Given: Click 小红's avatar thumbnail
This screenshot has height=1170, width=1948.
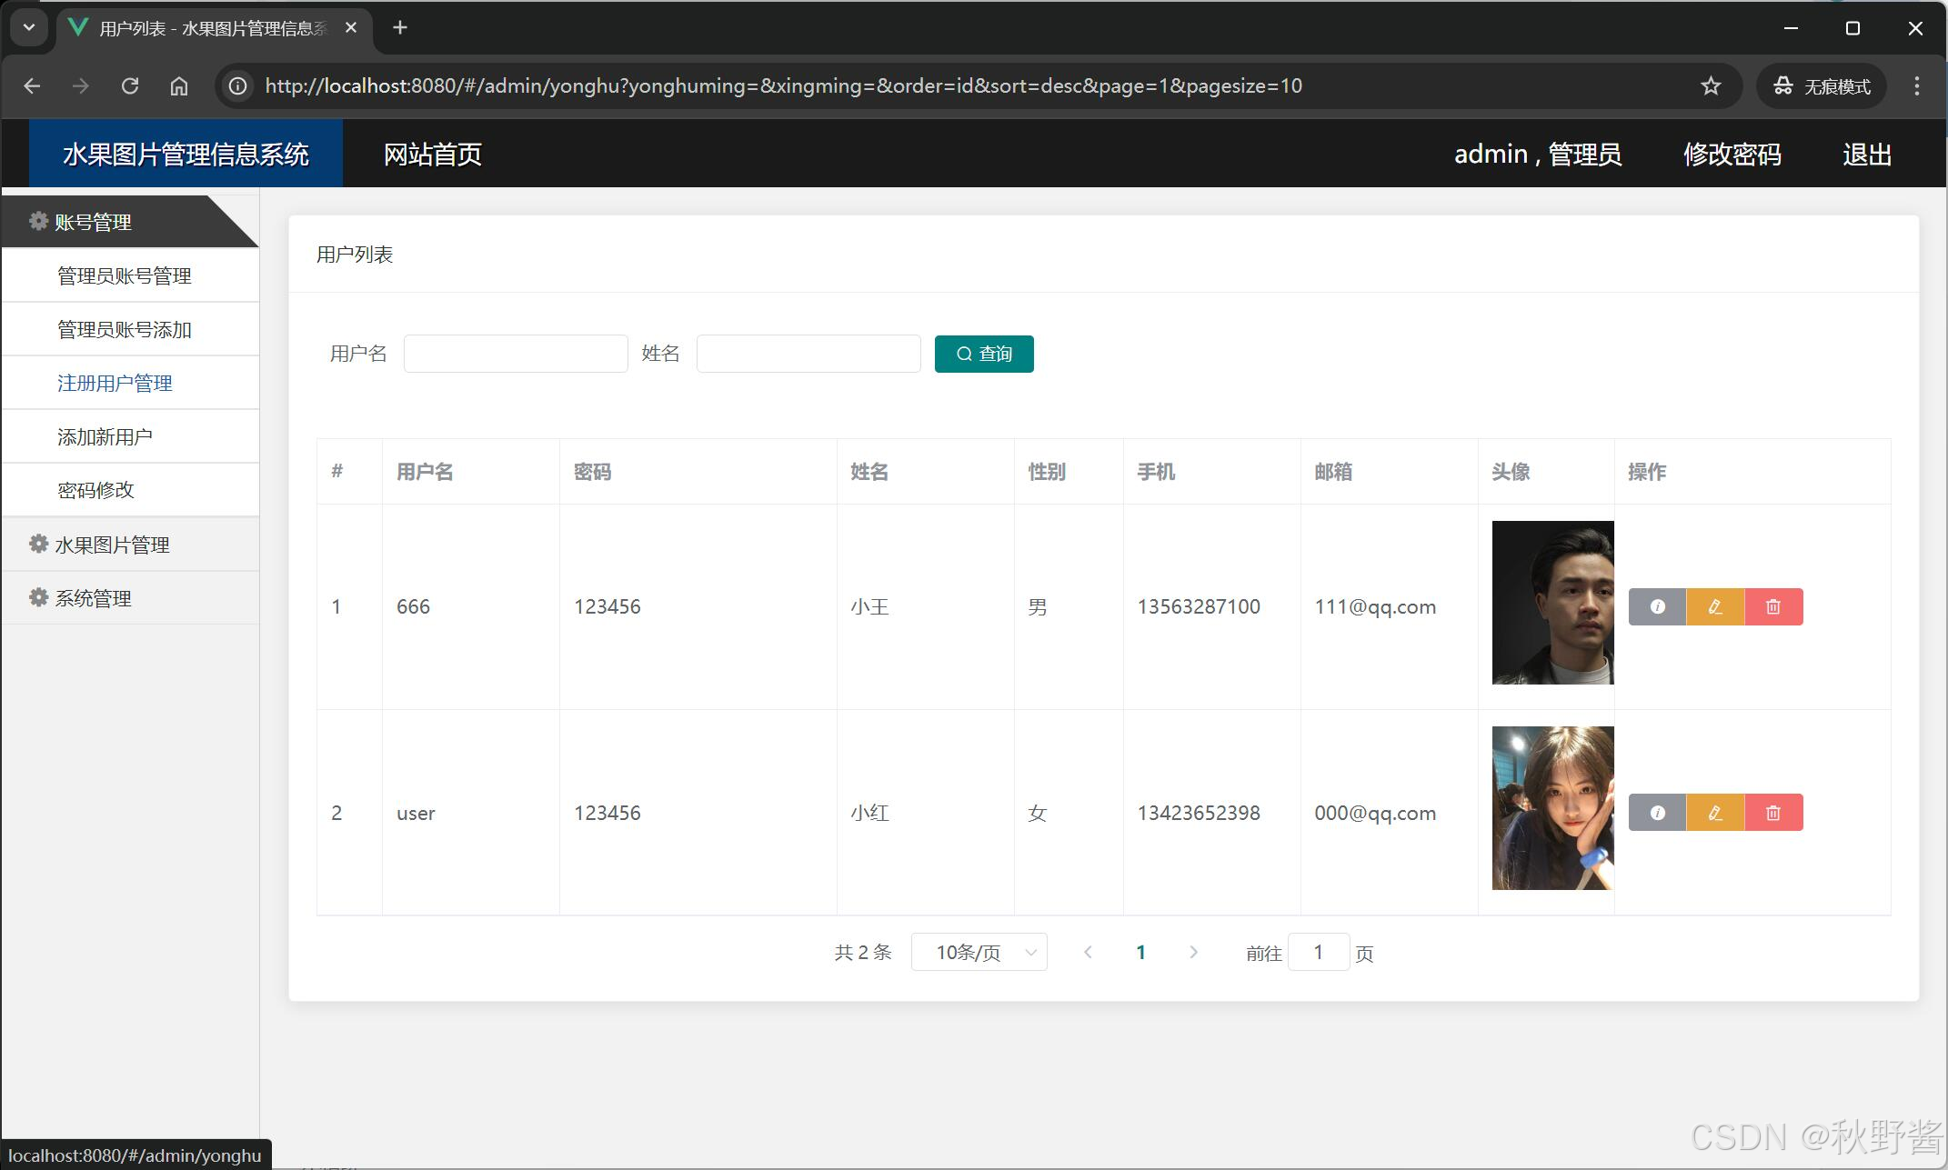Looking at the screenshot, I should [x=1552, y=808].
